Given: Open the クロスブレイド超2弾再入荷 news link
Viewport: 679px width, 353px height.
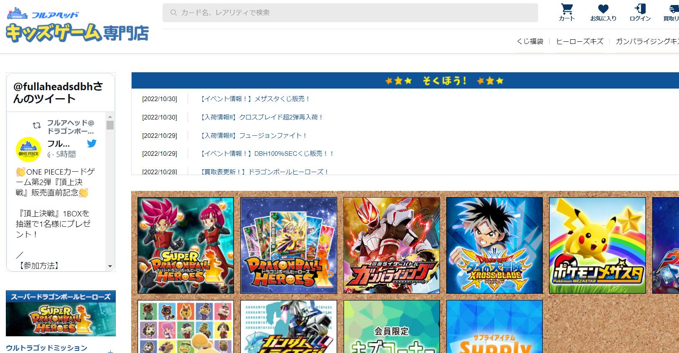Looking at the screenshot, I should pos(262,117).
